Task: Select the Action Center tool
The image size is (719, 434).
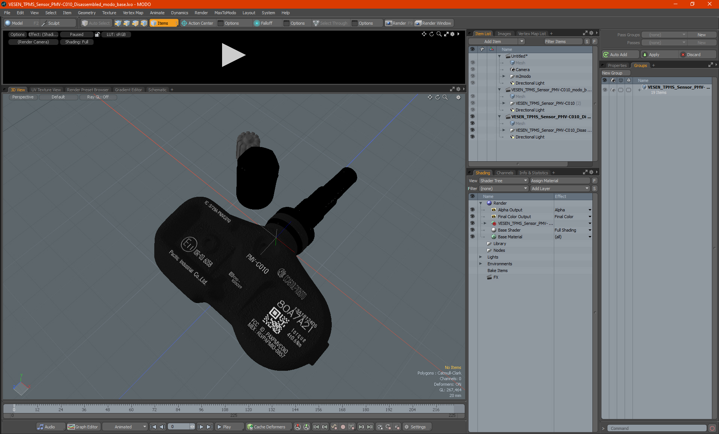Action: 197,23
